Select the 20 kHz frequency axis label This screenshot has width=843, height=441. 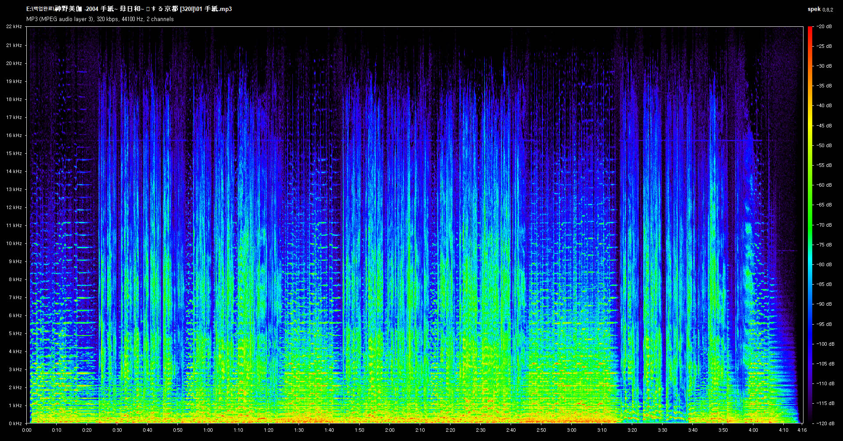point(14,63)
